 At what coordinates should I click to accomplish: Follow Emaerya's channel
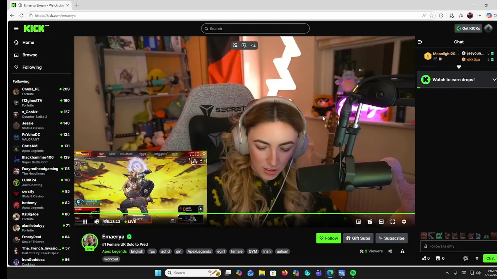[x=328, y=238]
